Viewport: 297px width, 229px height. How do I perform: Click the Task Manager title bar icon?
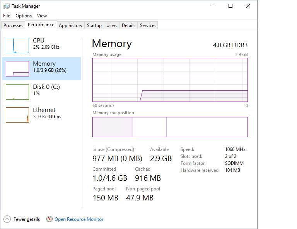7,6
